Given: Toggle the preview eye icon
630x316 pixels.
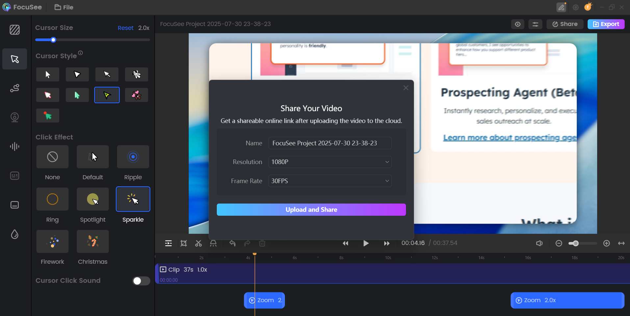Looking at the screenshot, I should click(x=518, y=24).
